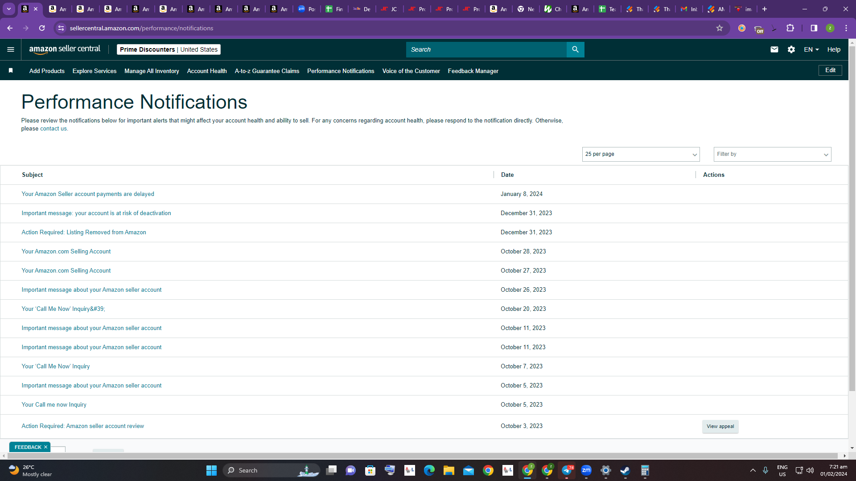
Task: Open Feedback Manager page
Action: (473, 71)
